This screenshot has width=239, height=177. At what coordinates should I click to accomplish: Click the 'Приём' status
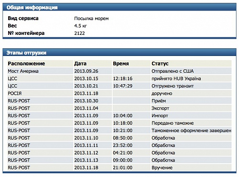(x=159, y=101)
